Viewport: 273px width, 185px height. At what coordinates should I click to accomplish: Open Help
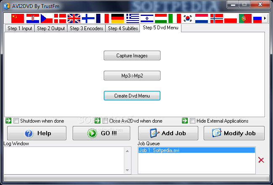[x=37, y=133]
